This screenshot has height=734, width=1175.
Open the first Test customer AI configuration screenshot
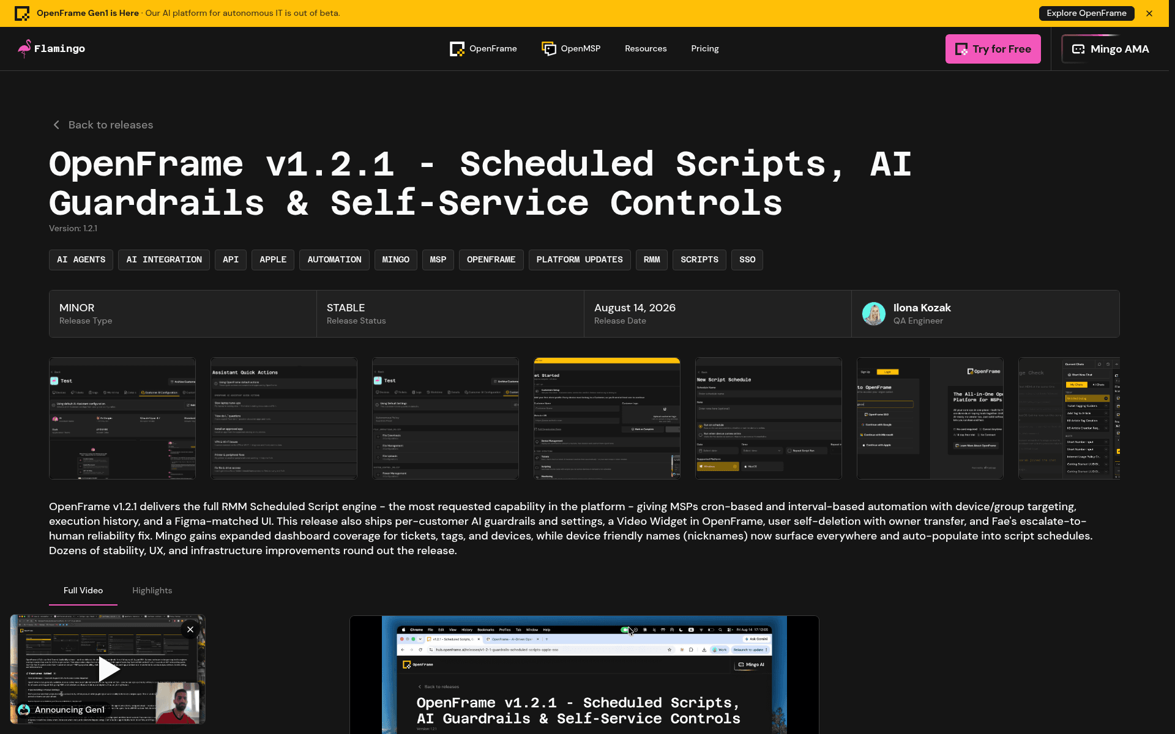point(122,418)
